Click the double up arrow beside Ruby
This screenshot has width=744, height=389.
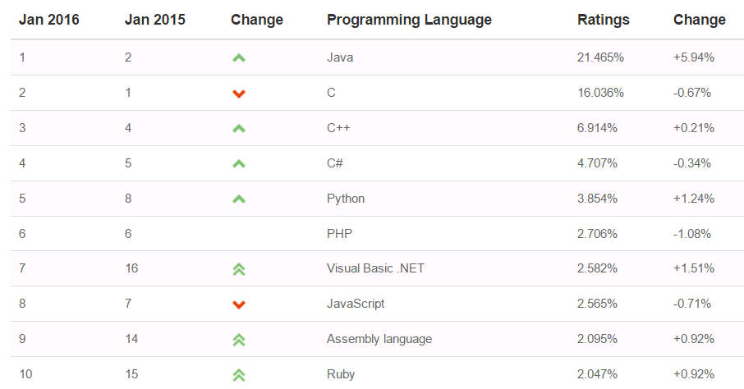(x=239, y=375)
